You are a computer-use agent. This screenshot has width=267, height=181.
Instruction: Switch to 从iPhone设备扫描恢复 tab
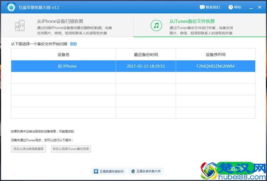coord(67,25)
